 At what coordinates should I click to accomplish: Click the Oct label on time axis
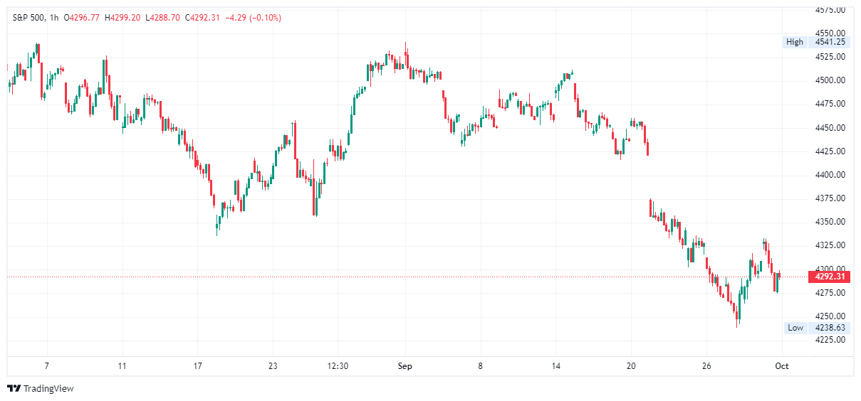point(781,366)
